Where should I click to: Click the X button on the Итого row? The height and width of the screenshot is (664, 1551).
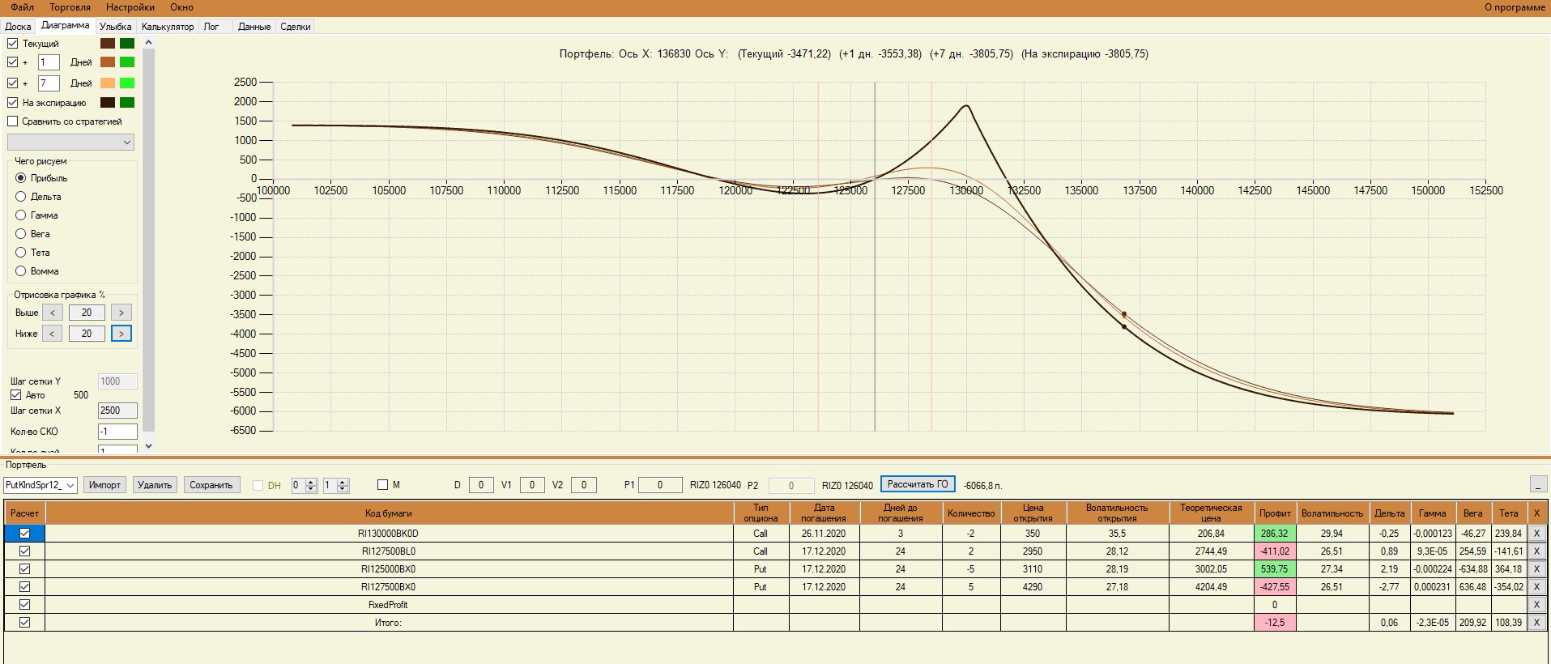point(1536,623)
